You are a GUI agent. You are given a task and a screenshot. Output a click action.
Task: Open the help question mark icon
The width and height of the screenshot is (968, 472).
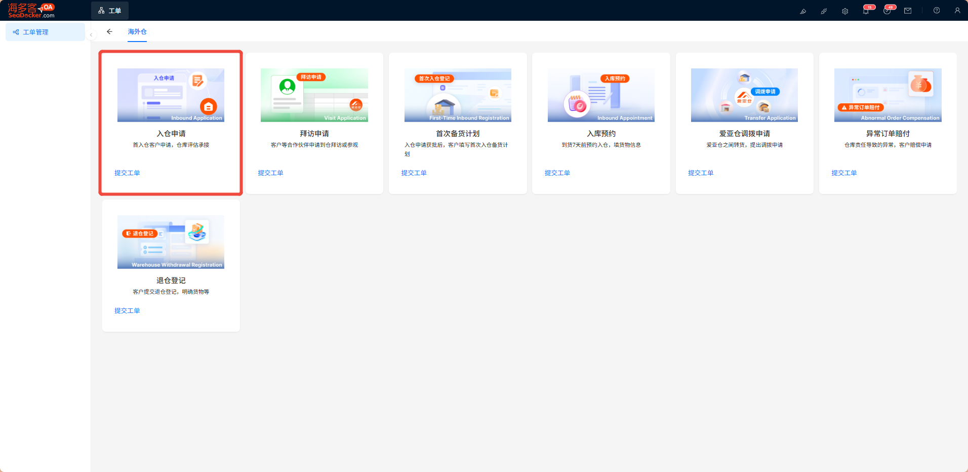pyautogui.click(x=937, y=11)
